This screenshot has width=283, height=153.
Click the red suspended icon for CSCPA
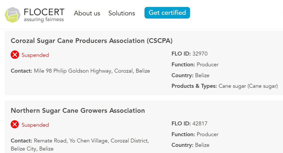coord(15,55)
